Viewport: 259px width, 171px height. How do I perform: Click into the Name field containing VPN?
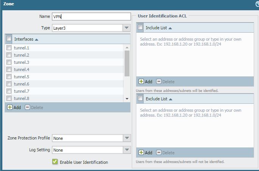pos(91,17)
